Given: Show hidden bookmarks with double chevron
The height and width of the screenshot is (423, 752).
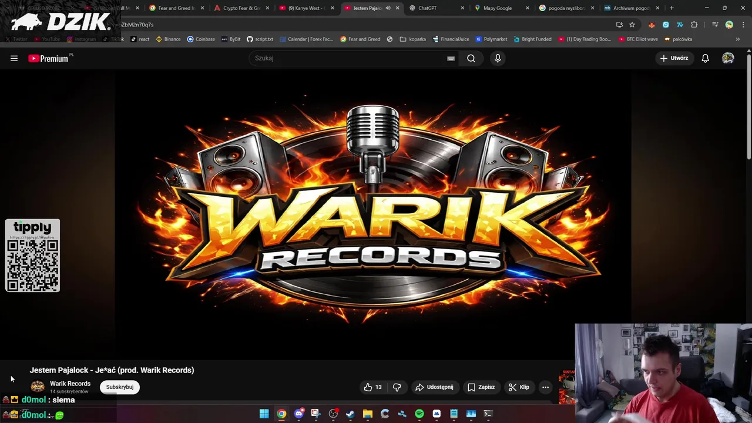Looking at the screenshot, I should tap(738, 39).
